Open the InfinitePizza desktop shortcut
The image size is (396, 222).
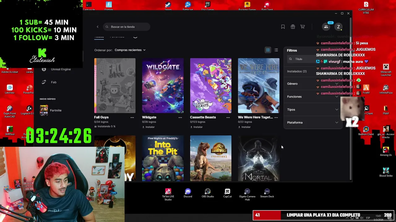[x=386, y=89]
